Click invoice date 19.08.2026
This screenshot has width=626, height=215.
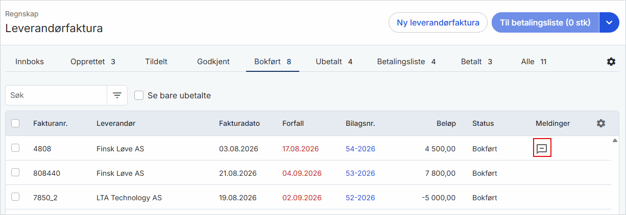(x=238, y=198)
